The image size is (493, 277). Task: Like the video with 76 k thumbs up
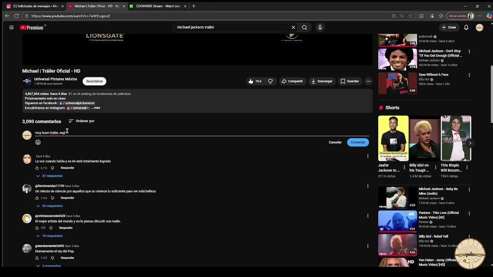coord(255,81)
